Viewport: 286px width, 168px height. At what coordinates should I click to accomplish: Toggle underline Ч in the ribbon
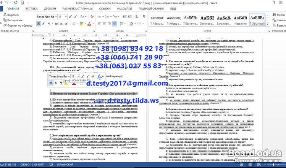[48, 24]
